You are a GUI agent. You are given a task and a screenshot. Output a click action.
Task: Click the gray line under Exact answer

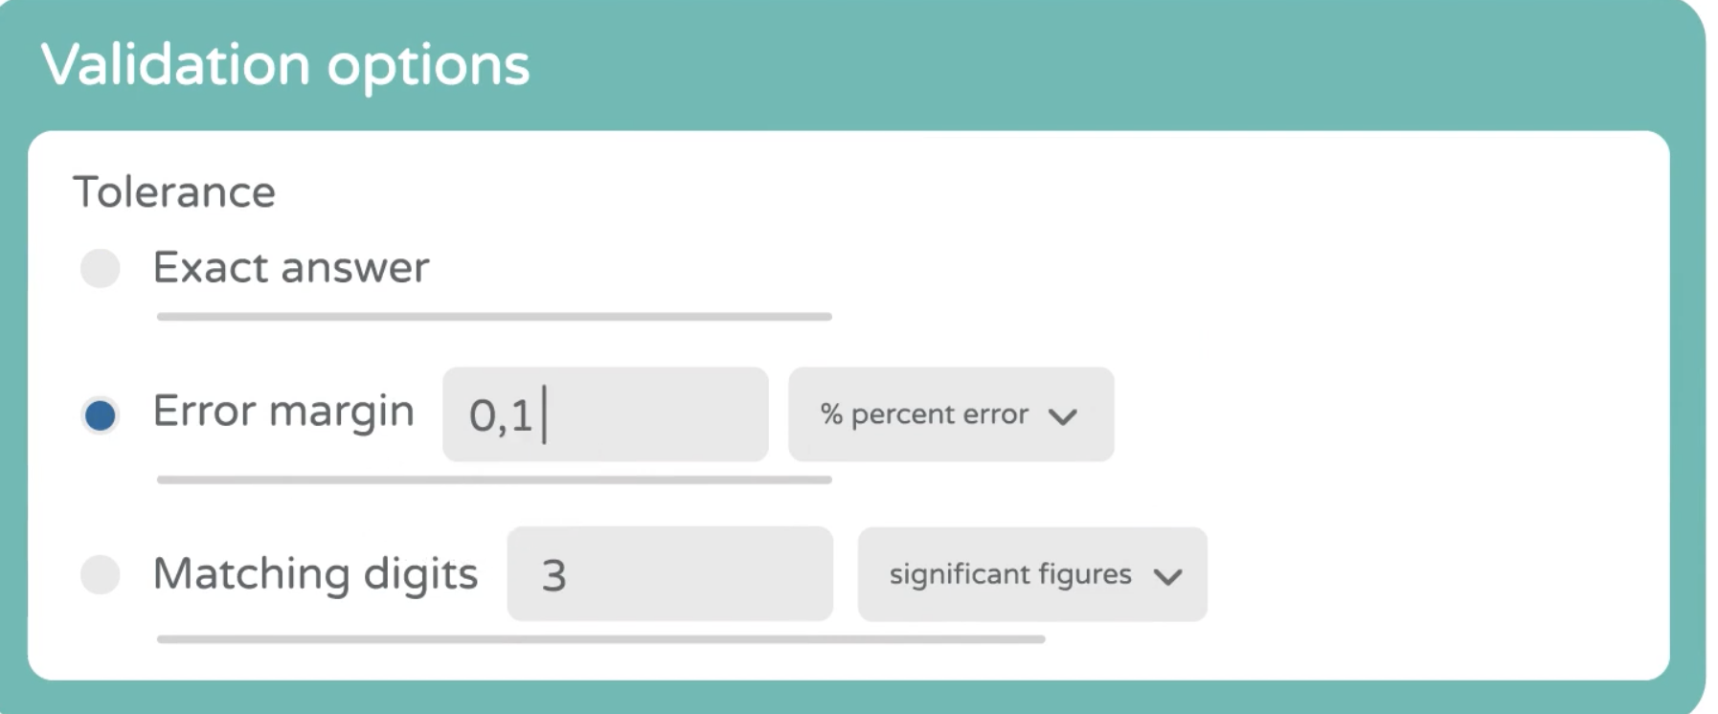tap(494, 316)
